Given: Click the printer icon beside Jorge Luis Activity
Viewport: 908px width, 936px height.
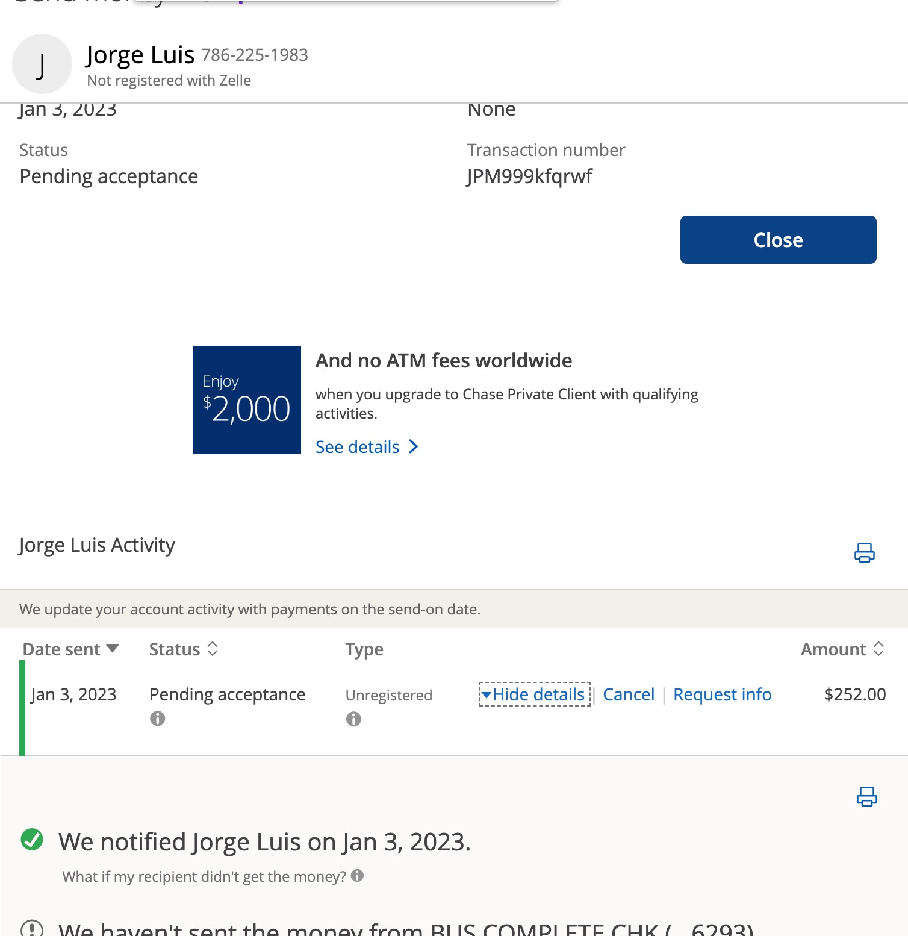Looking at the screenshot, I should pyautogui.click(x=864, y=552).
